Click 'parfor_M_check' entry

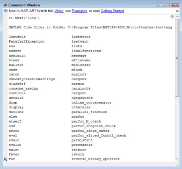click(86, 121)
